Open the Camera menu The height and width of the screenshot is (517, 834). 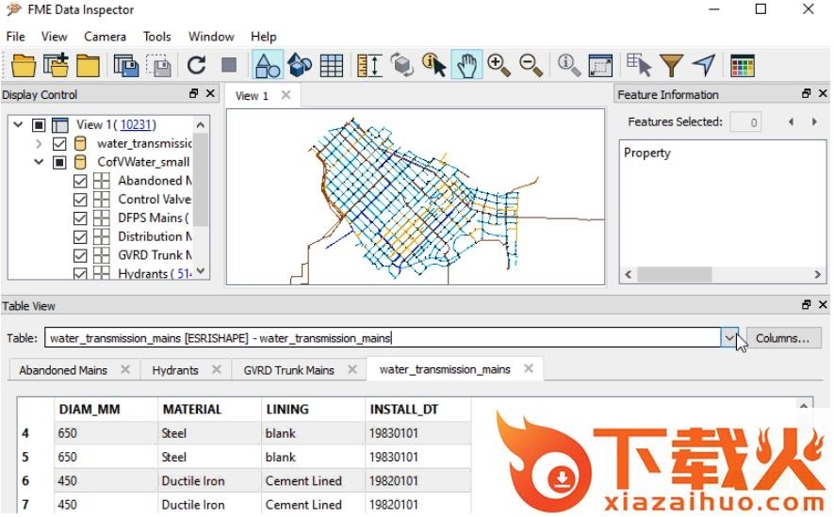coord(105,36)
